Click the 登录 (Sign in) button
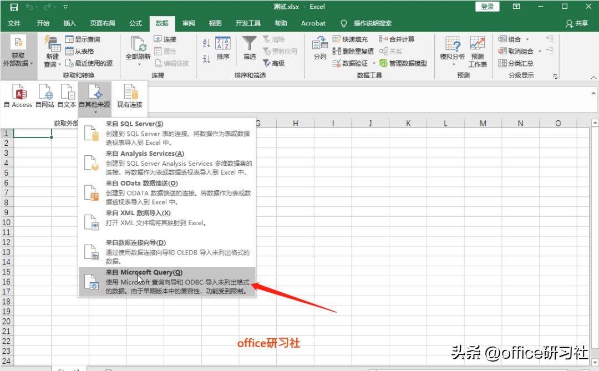This screenshot has width=599, height=371. click(487, 6)
